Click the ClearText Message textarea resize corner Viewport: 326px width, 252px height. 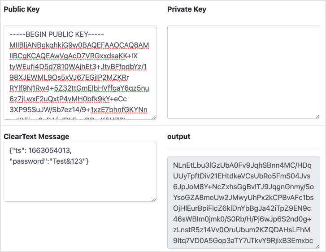(154, 199)
